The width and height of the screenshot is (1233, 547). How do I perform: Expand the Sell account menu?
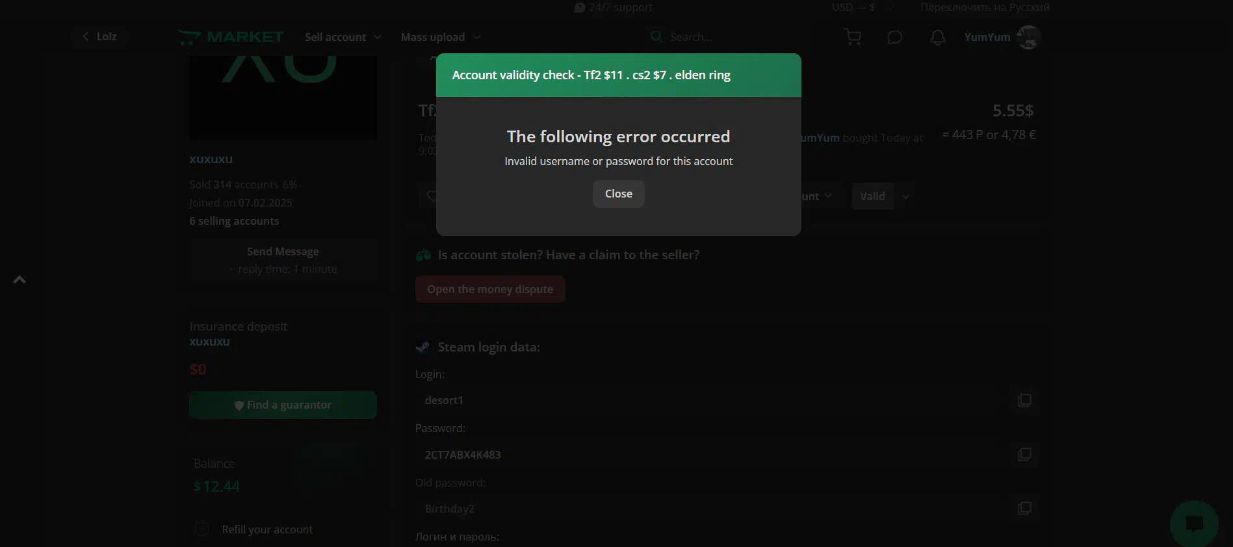click(343, 37)
